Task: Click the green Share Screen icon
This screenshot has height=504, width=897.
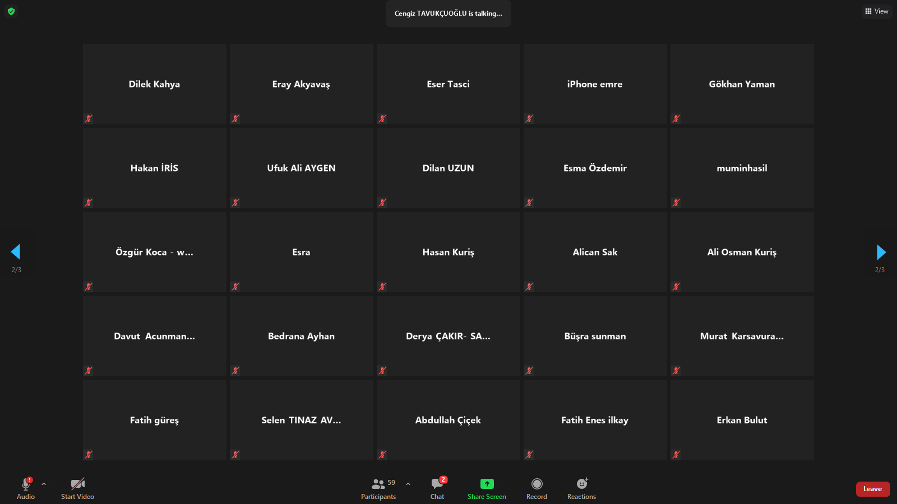Action: tap(487, 484)
